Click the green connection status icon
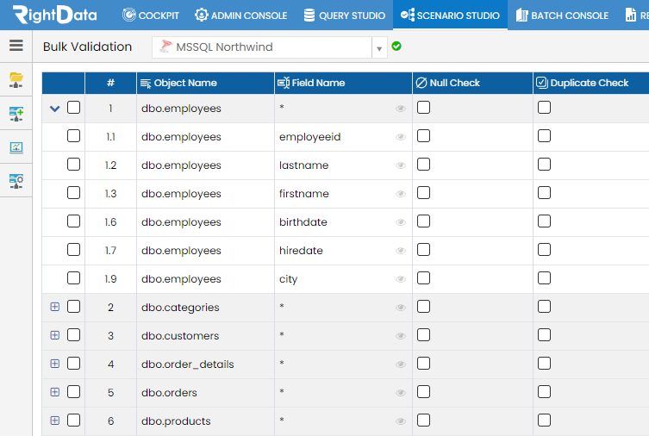Image resolution: width=649 pixels, height=436 pixels. pyautogui.click(x=396, y=46)
